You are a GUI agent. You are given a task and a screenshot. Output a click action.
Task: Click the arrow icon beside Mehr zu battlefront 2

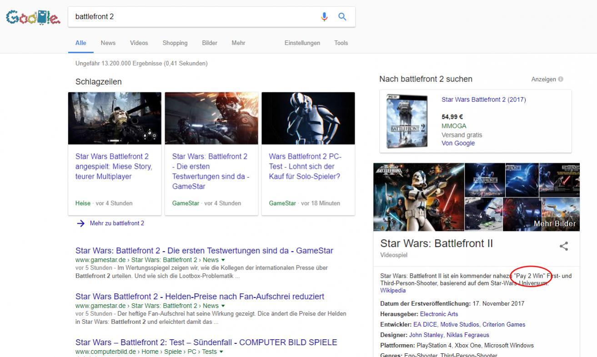(81, 223)
